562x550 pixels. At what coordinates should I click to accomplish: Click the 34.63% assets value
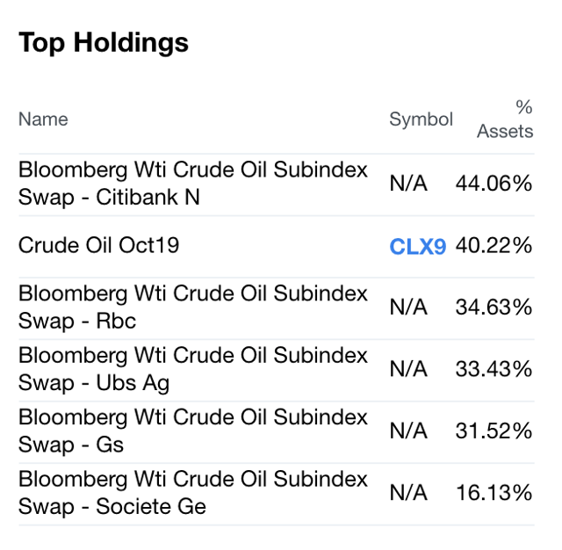[x=494, y=308]
